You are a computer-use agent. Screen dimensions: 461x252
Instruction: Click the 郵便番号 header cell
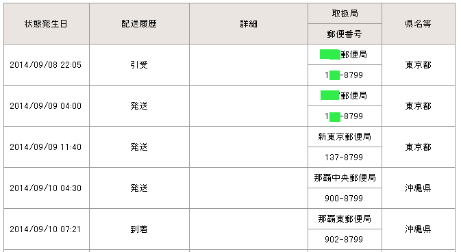(x=345, y=34)
